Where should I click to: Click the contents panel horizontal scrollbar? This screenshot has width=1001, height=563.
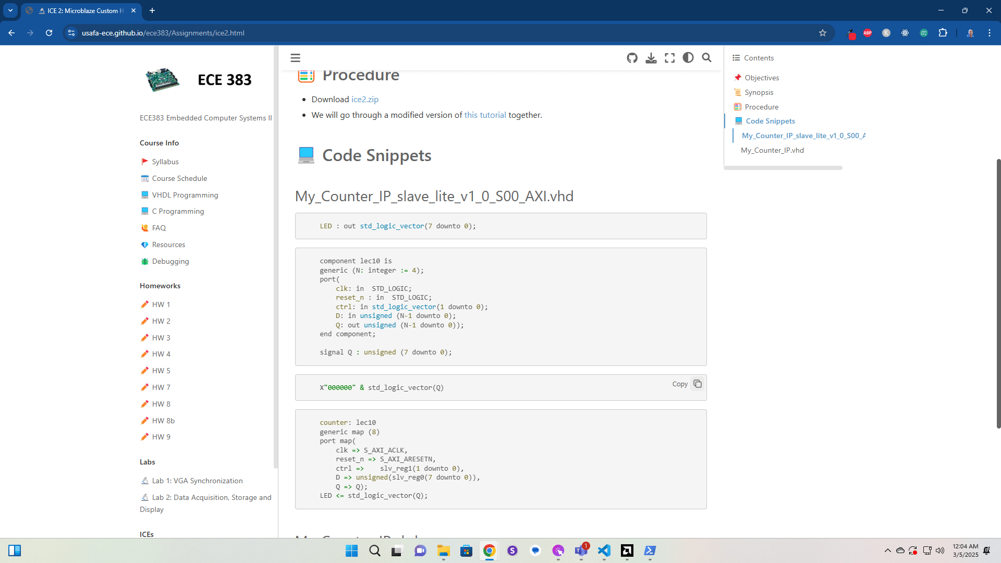pos(783,168)
